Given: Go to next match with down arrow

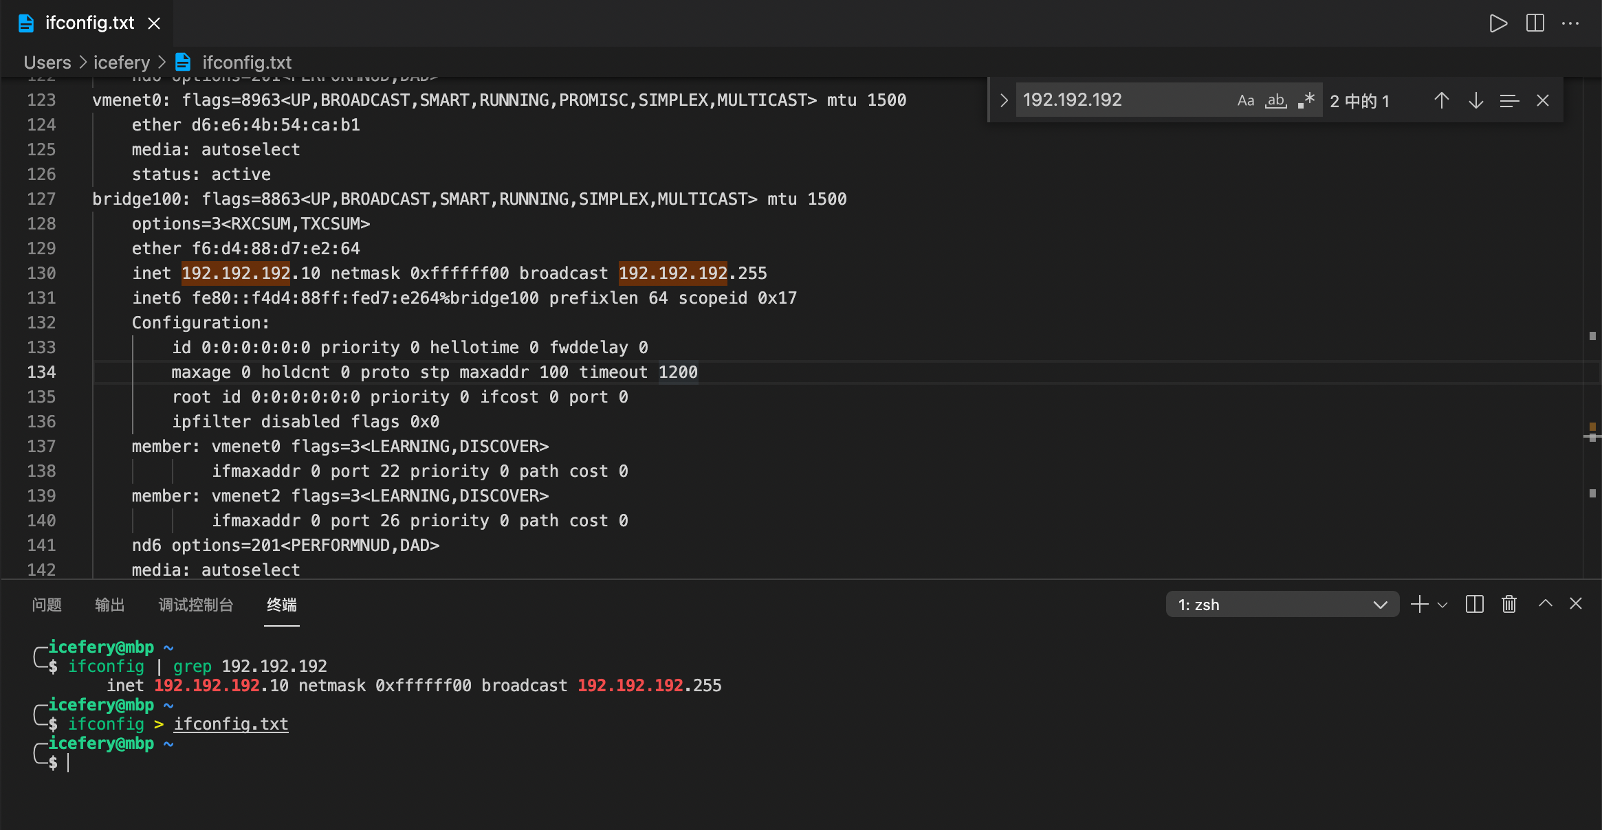Looking at the screenshot, I should [1475, 101].
